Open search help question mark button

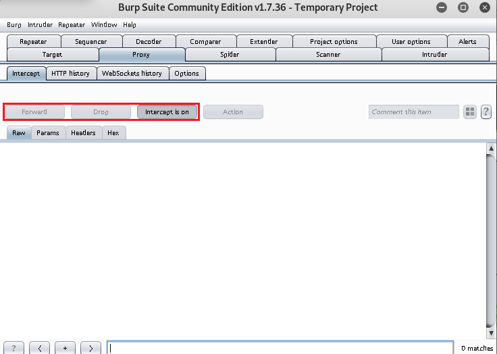(x=14, y=348)
